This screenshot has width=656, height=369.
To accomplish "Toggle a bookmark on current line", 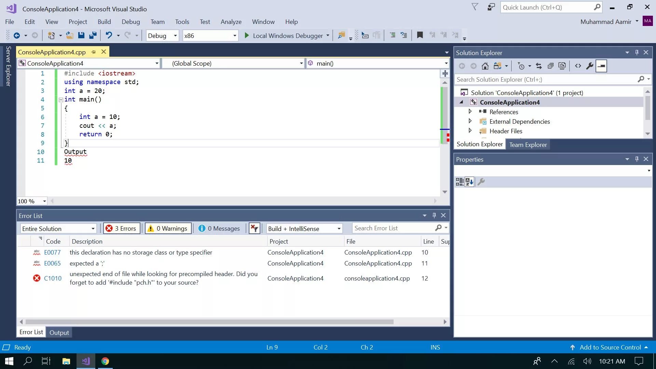I will (x=420, y=35).
